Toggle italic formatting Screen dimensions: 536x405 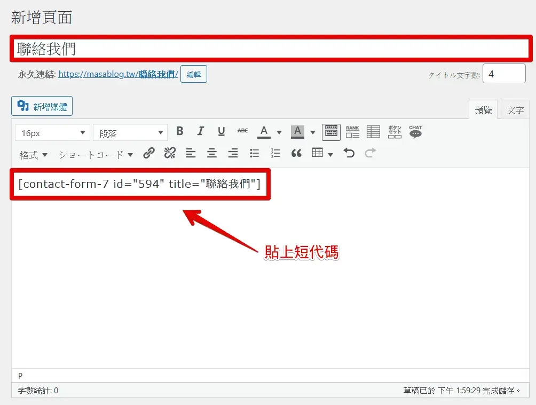pyautogui.click(x=200, y=131)
